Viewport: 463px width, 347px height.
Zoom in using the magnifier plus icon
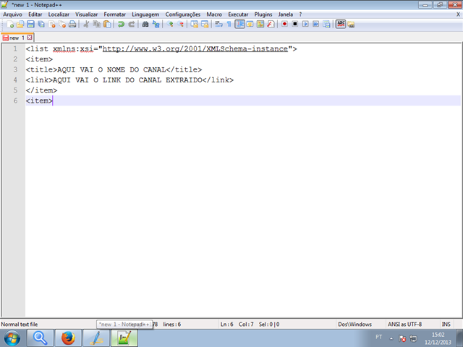point(170,24)
